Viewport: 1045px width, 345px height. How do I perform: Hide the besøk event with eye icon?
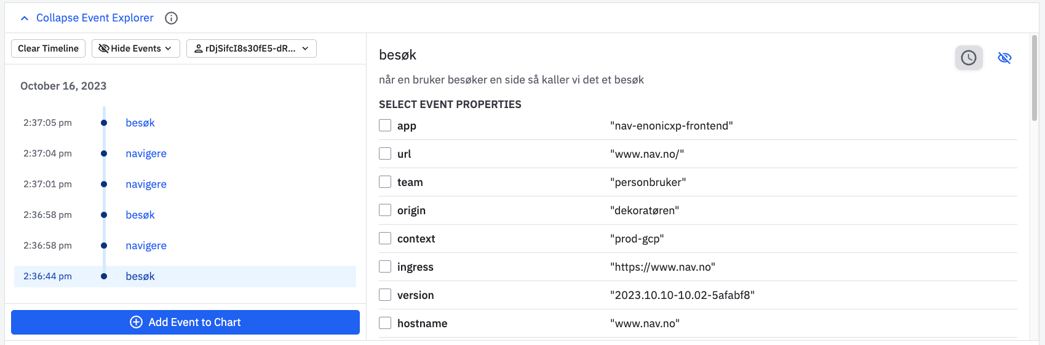[x=1004, y=58]
